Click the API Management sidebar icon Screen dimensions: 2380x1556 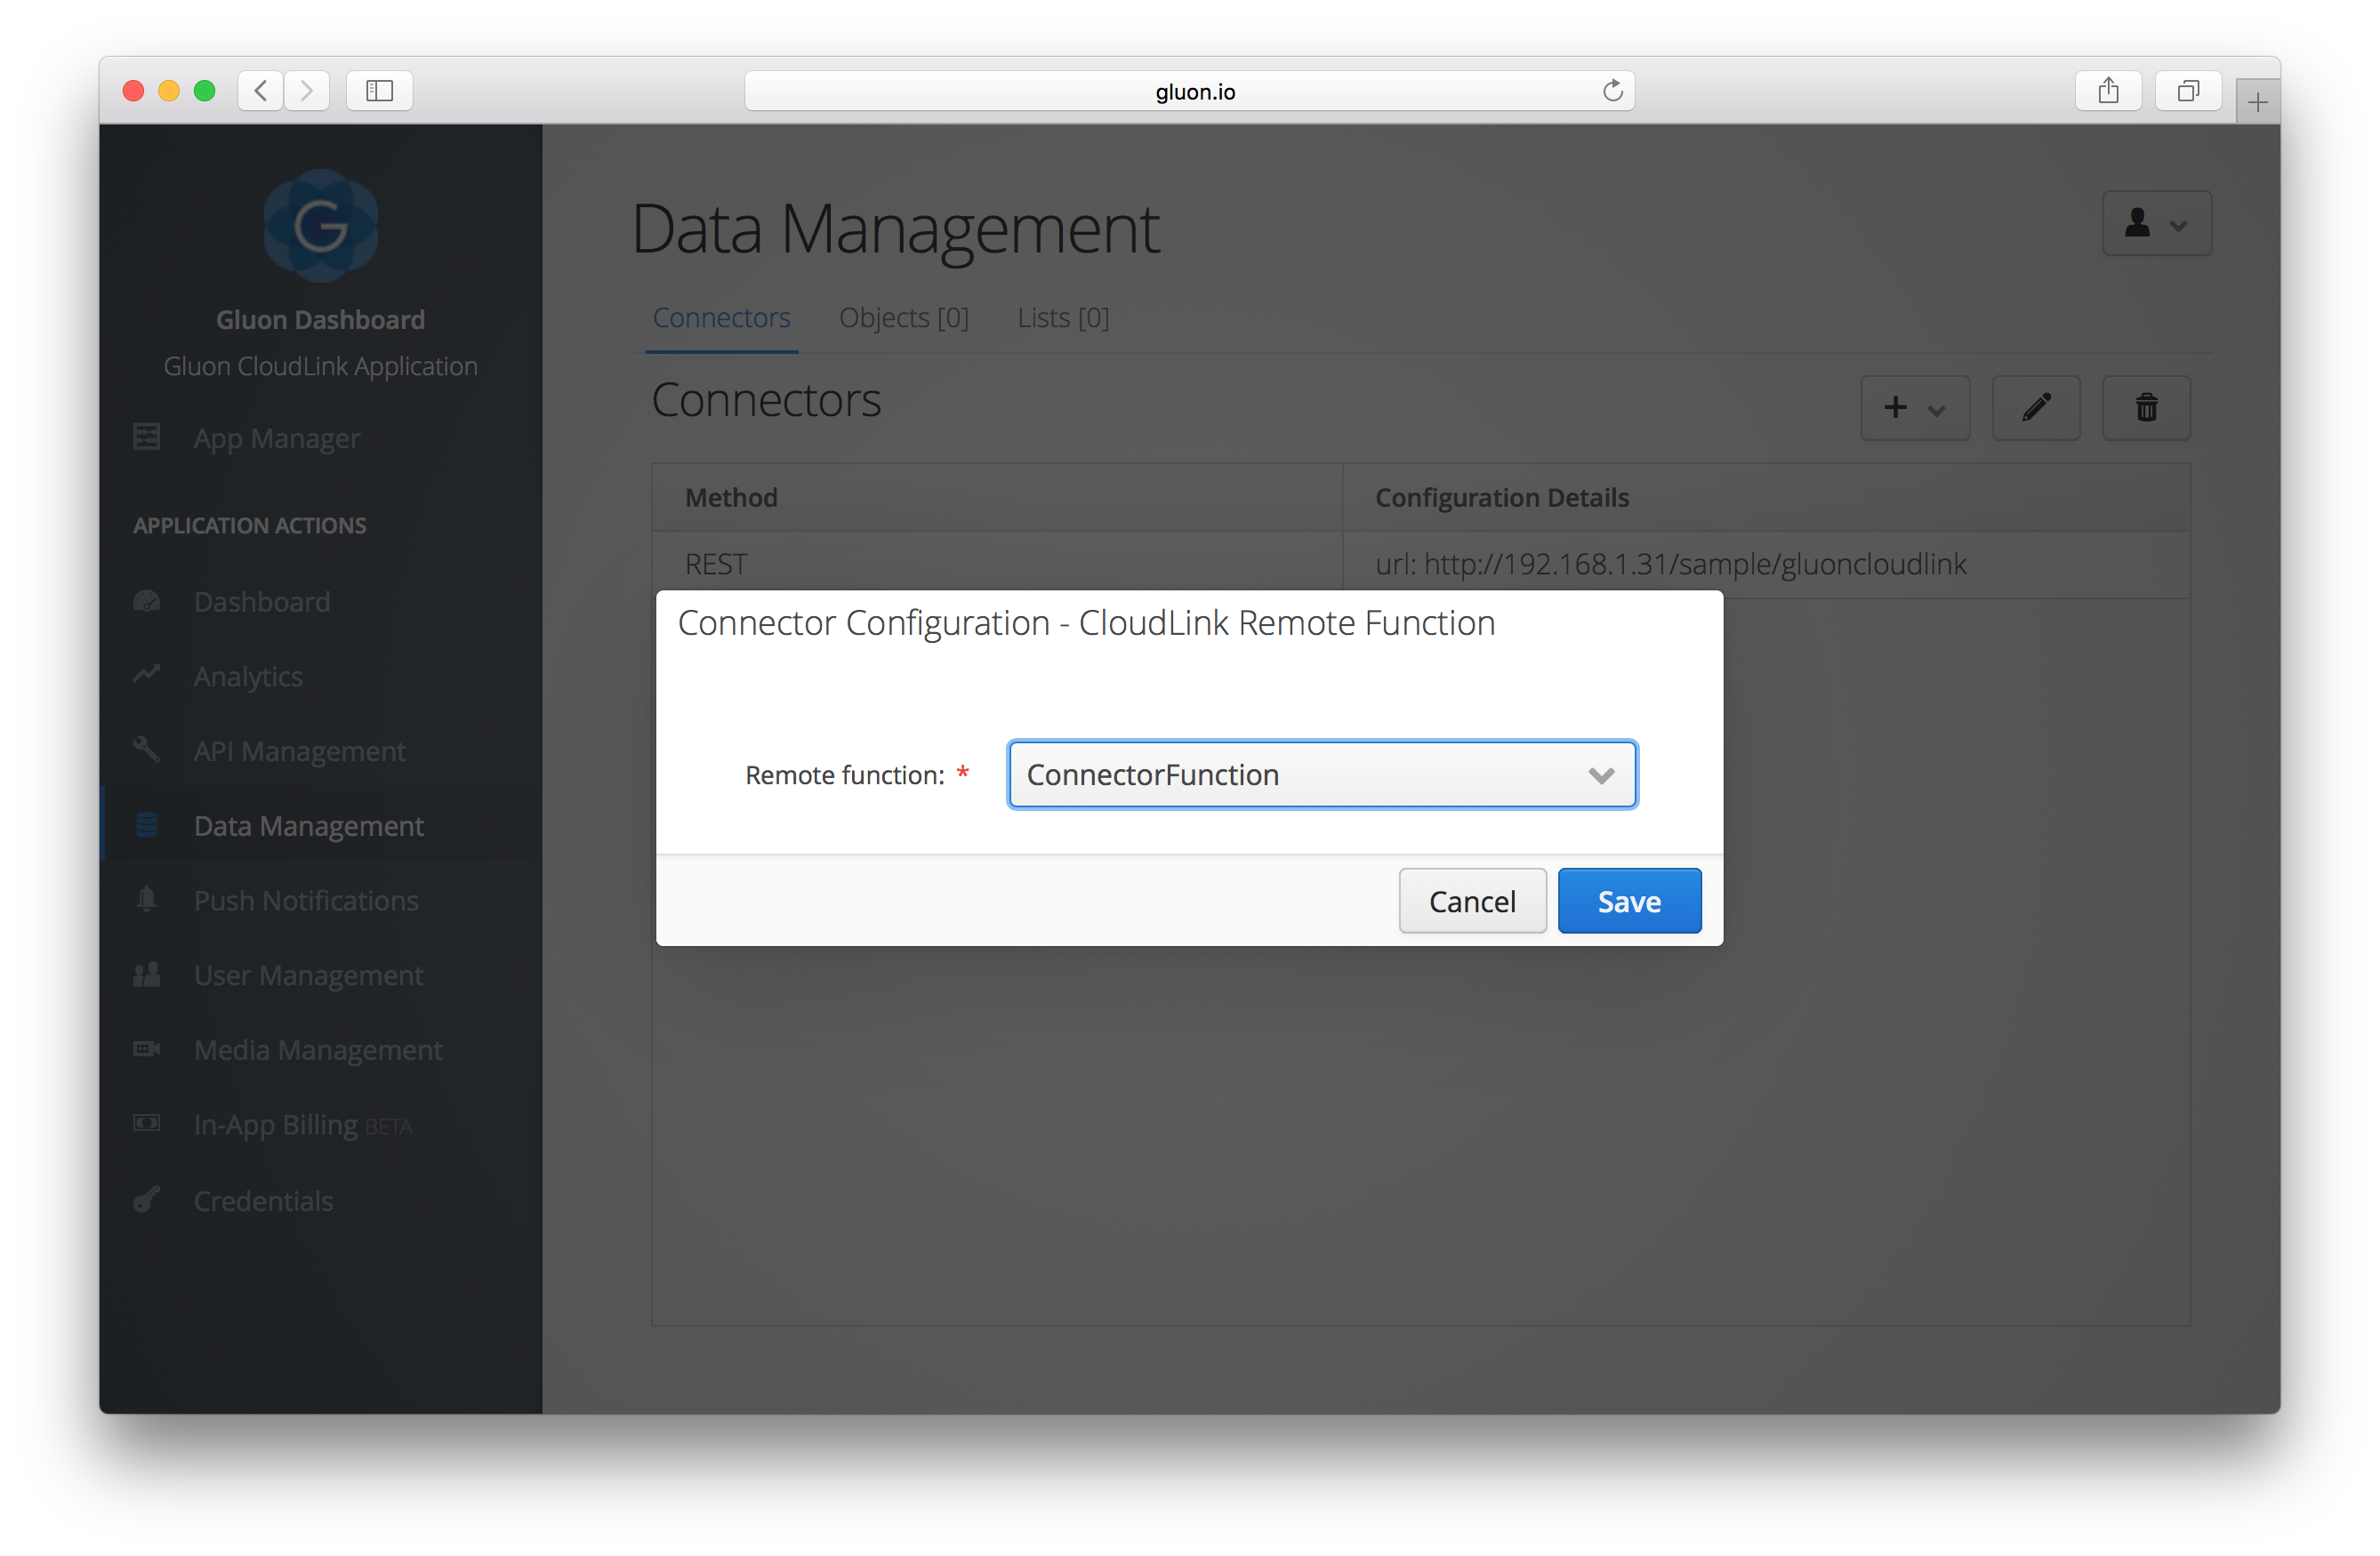pyautogui.click(x=148, y=750)
